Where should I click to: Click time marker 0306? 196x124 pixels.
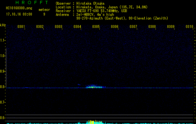(x=115, y=26)
